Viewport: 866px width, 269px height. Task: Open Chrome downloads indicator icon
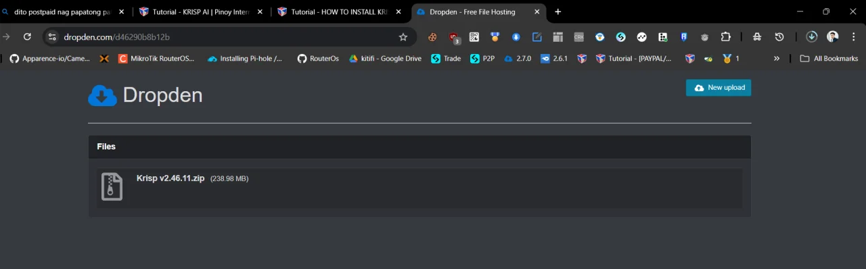tap(812, 37)
